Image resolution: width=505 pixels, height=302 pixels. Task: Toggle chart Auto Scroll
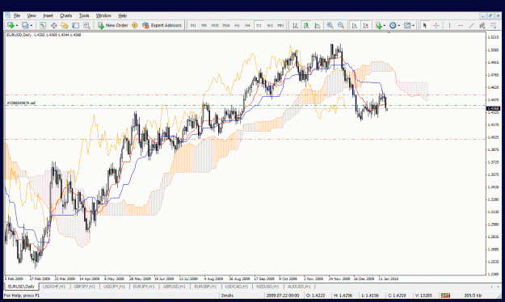point(355,25)
